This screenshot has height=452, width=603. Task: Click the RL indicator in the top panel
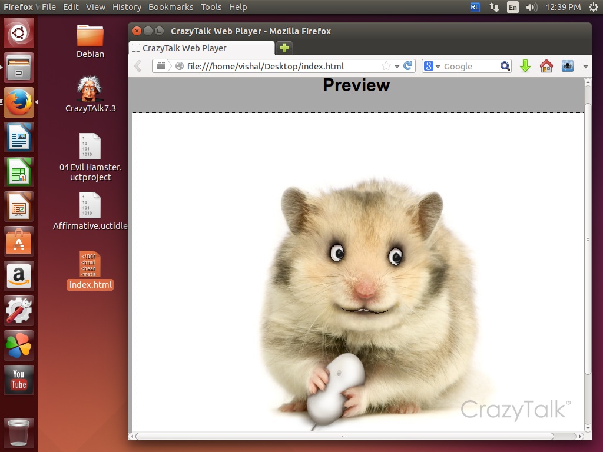pos(475,7)
